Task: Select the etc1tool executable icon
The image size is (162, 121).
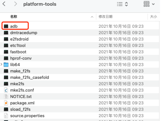Action: click(6, 45)
